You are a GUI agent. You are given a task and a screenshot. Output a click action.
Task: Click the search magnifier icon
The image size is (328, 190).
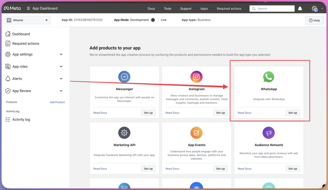coord(254,9)
